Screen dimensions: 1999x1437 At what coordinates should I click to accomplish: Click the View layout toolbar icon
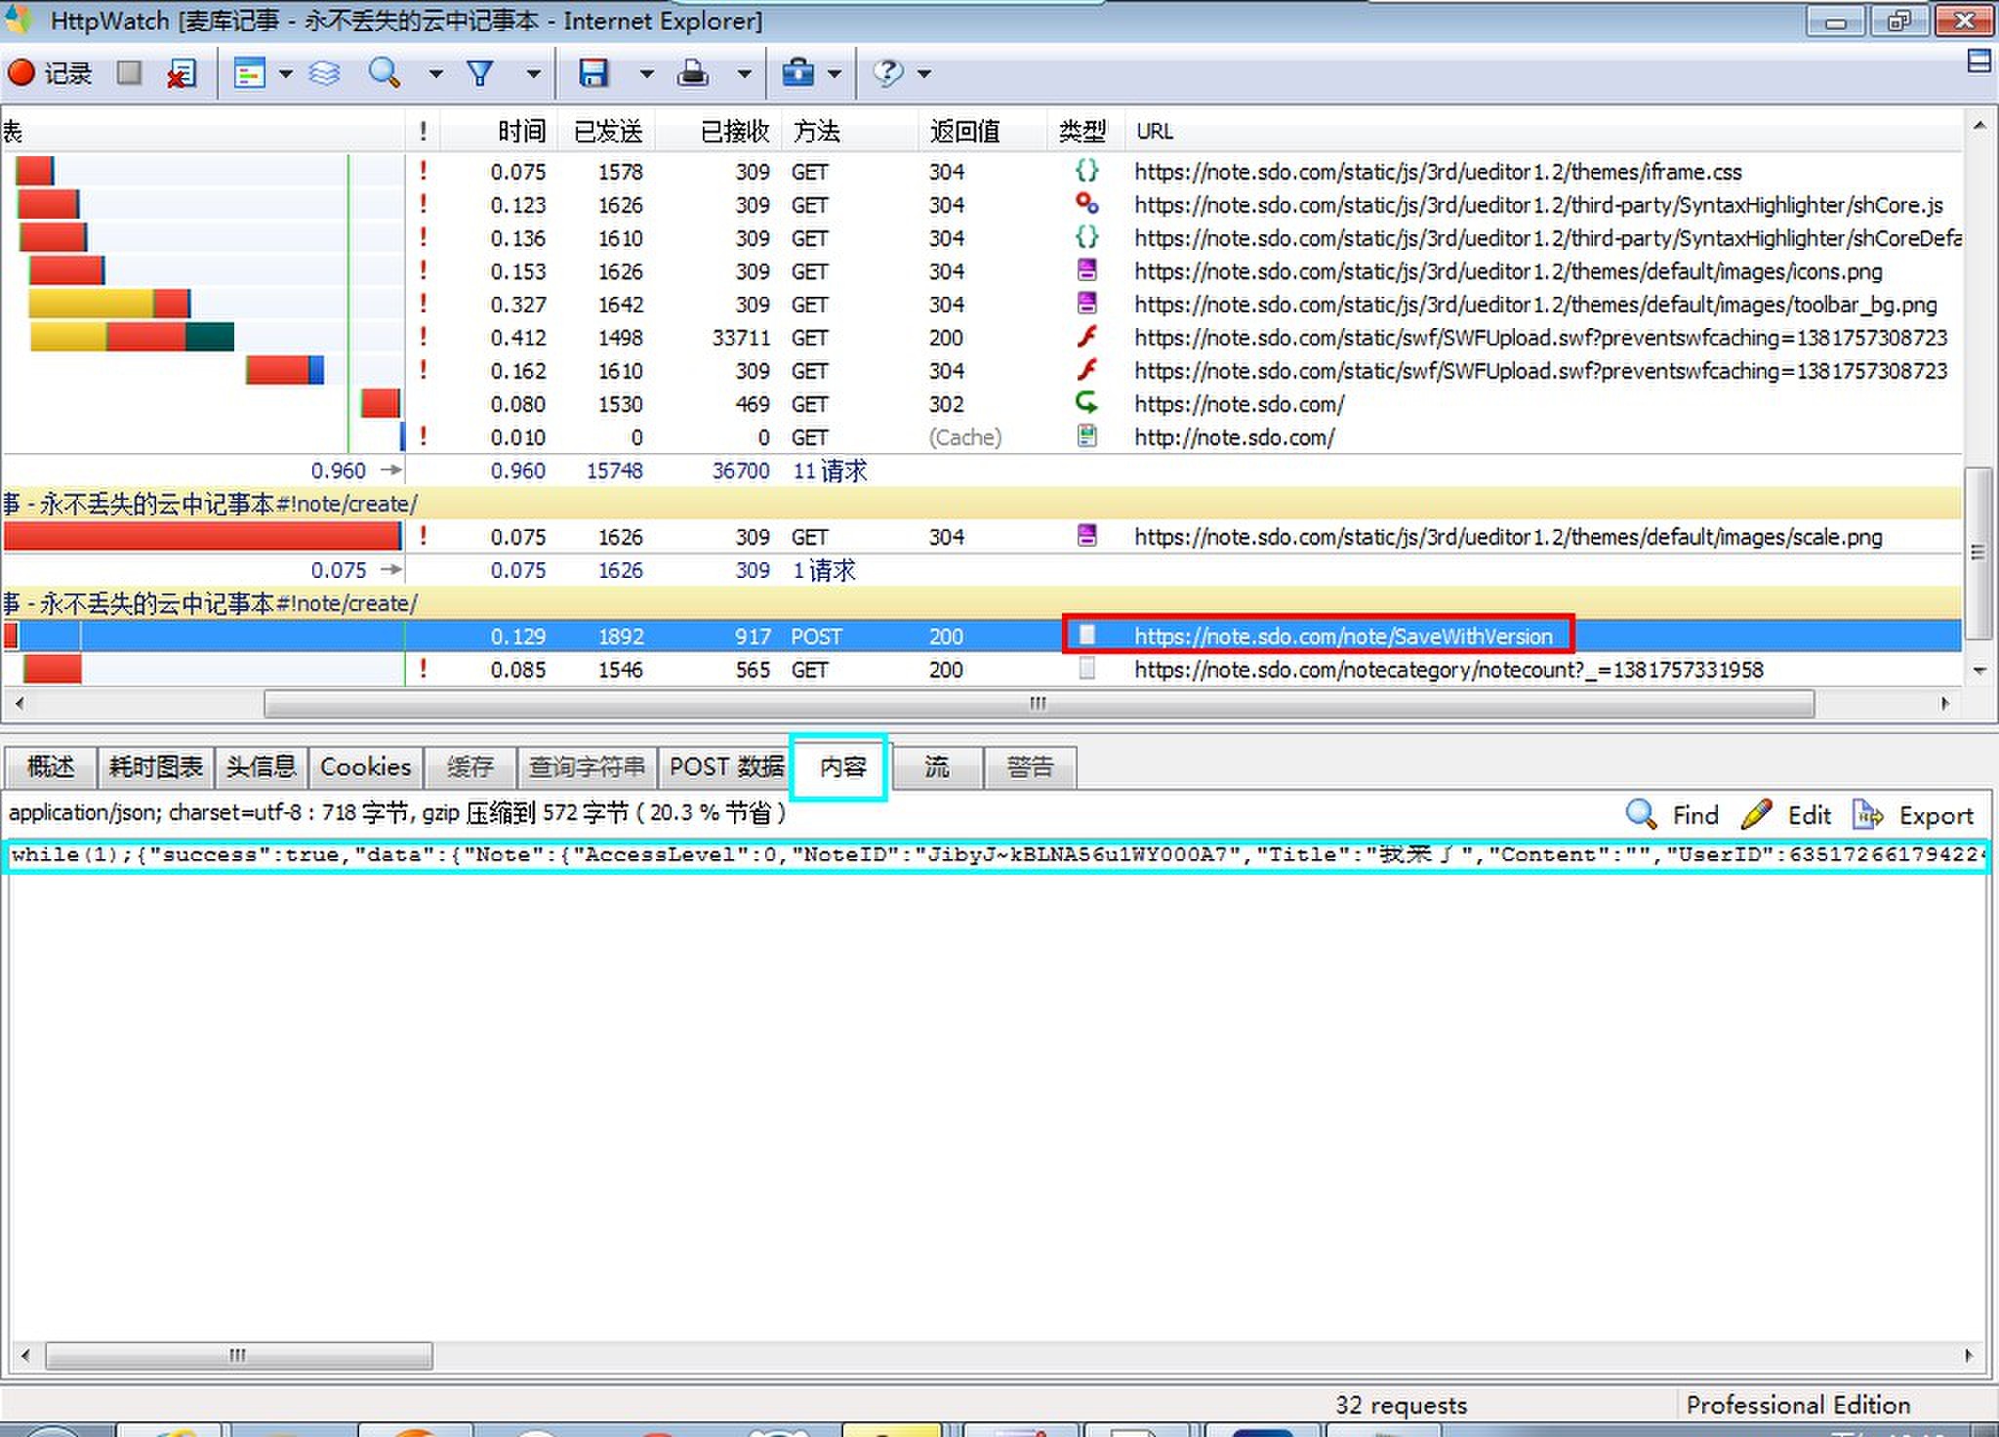pos(249,73)
